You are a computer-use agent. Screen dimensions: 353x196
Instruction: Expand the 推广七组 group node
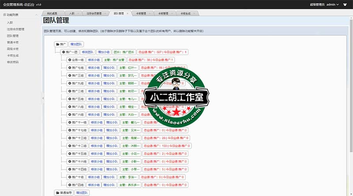(x=69, y=68)
